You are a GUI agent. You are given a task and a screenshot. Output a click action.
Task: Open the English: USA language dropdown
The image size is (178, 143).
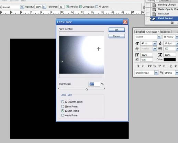(x=156, y=73)
